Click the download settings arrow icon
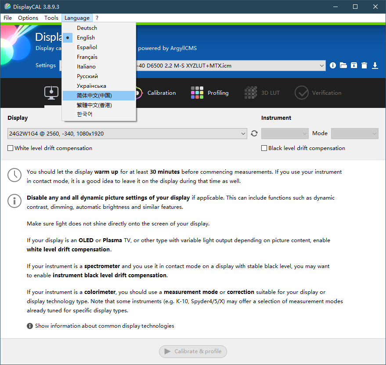The image size is (386, 365). click(375, 65)
